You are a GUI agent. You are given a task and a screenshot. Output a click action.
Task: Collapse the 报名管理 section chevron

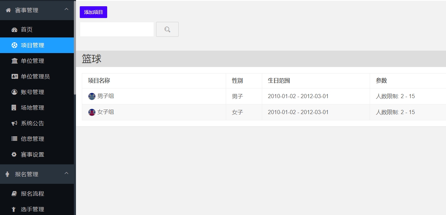67,173
